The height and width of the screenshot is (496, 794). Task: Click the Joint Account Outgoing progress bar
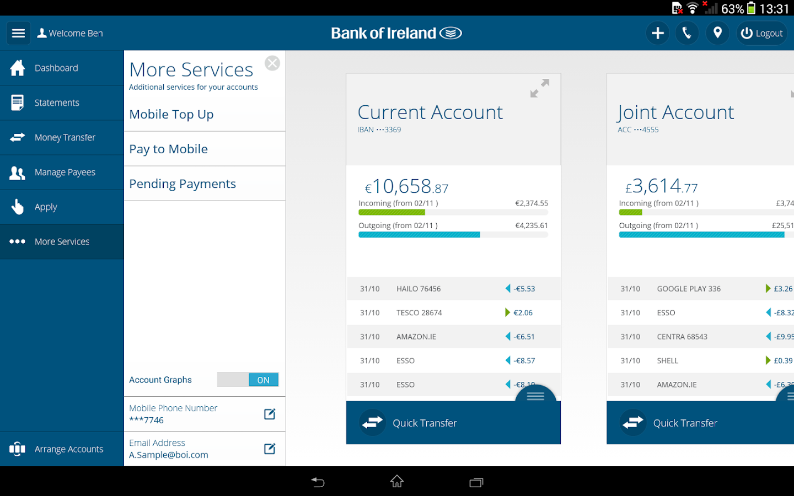pyautogui.click(x=706, y=235)
